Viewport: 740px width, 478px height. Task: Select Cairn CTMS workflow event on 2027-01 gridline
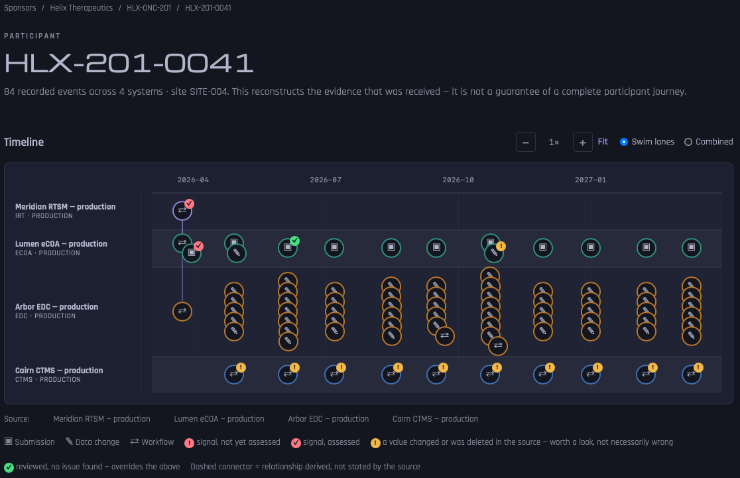coord(591,374)
